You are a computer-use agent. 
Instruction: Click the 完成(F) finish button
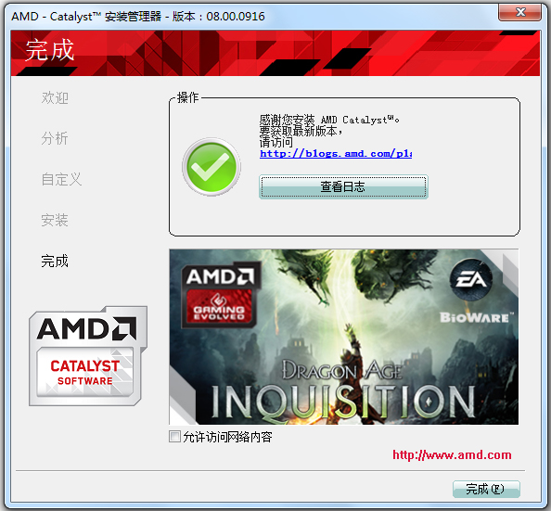coord(486,489)
